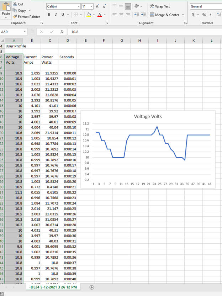
Task: Click the insert function fx icon
Action: (61, 32)
